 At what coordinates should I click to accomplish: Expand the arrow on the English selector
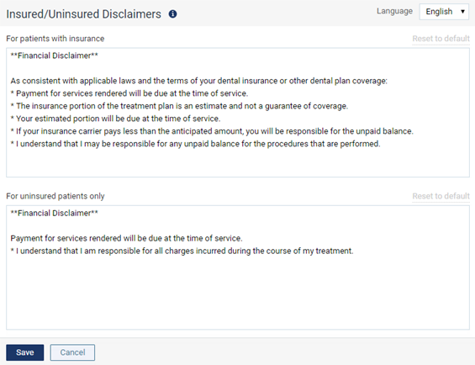pos(462,12)
